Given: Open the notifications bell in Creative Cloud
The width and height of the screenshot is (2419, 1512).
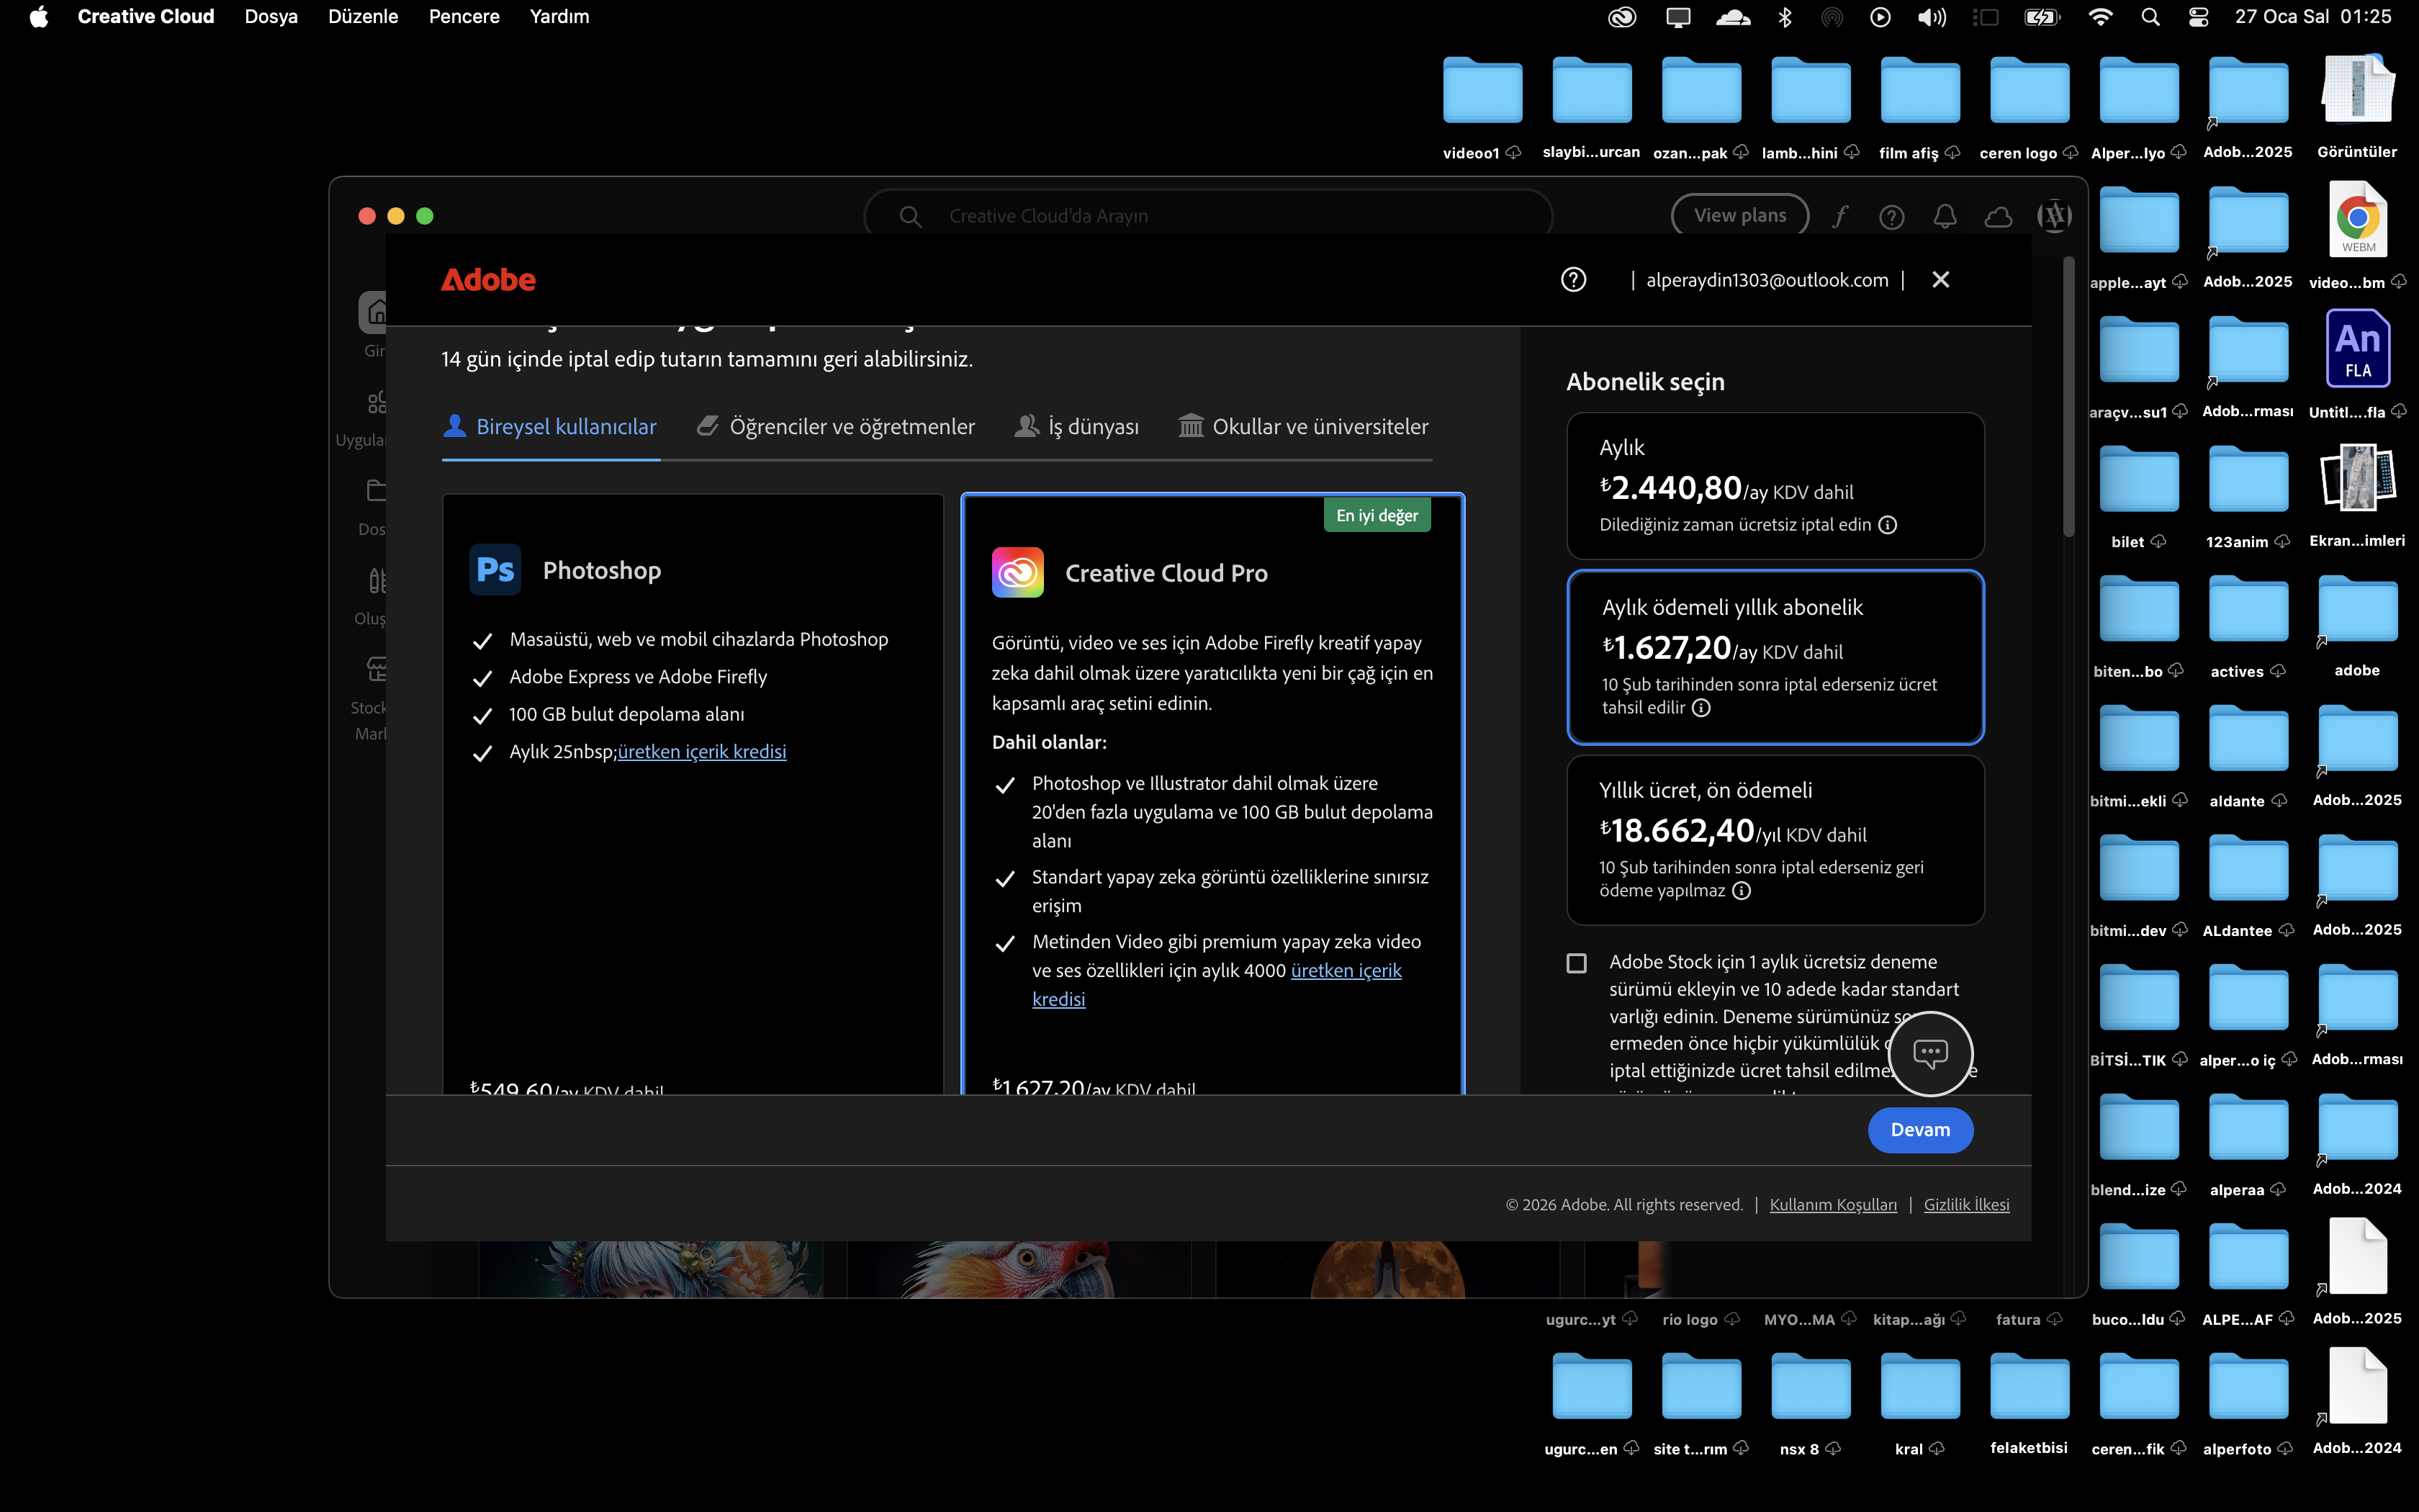Looking at the screenshot, I should pos(1944,216).
